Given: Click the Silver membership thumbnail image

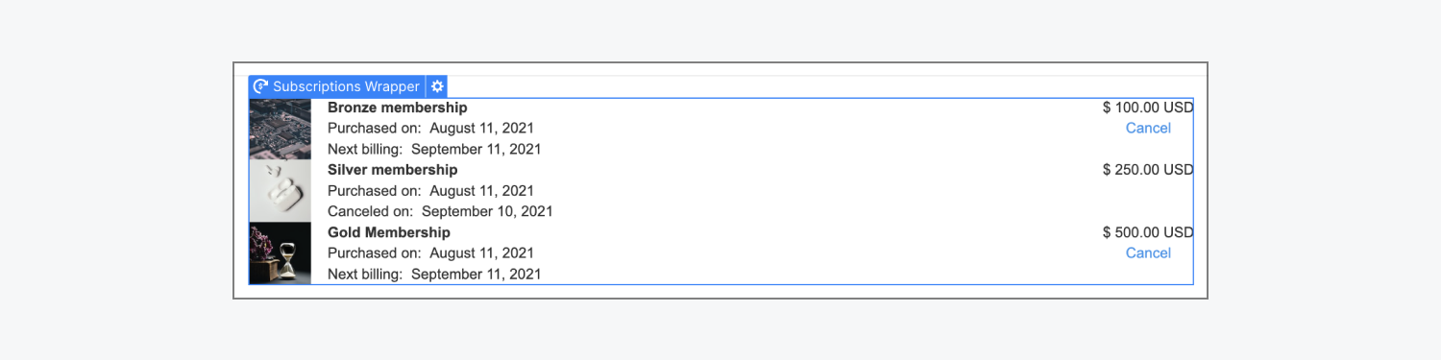Looking at the screenshot, I should (x=281, y=191).
